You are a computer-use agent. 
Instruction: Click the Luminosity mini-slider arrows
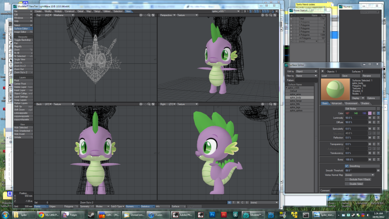(x=370, y=118)
